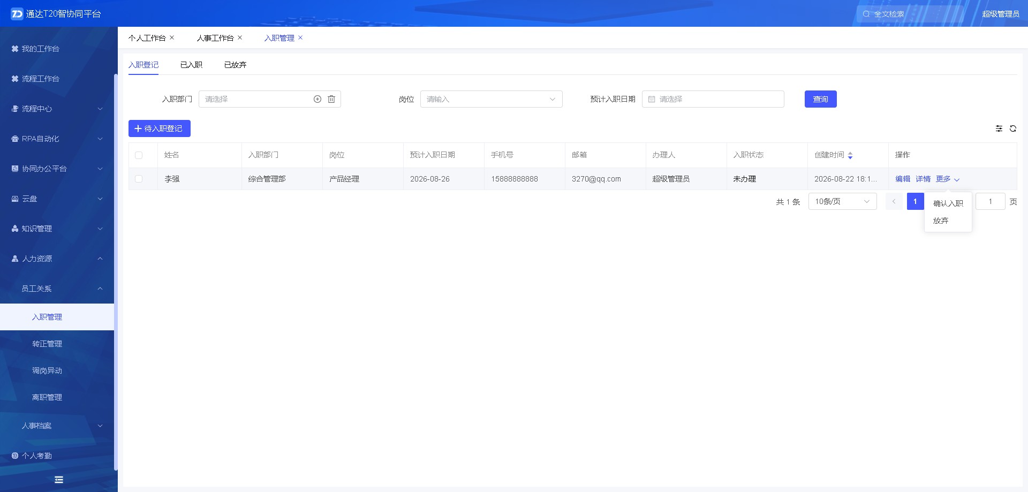Toggle the select-all header checkbox
Viewport: 1028px width, 492px height.
click(139, 155)
